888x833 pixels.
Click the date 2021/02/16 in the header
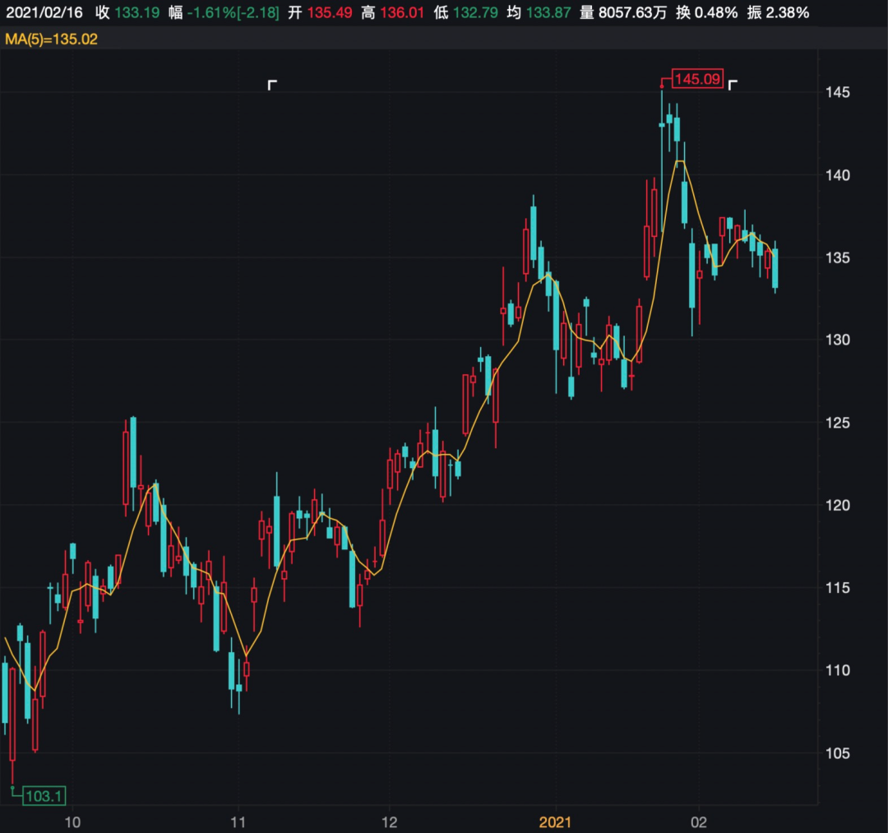pyautogui.click(x=44, y=12)
